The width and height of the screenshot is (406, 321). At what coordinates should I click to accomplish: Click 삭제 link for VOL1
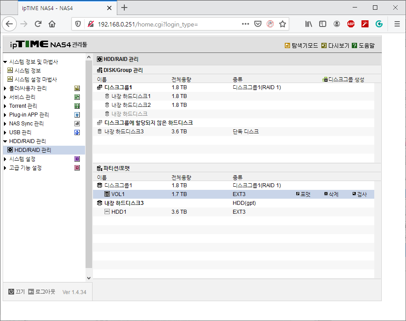pos(334,194)
